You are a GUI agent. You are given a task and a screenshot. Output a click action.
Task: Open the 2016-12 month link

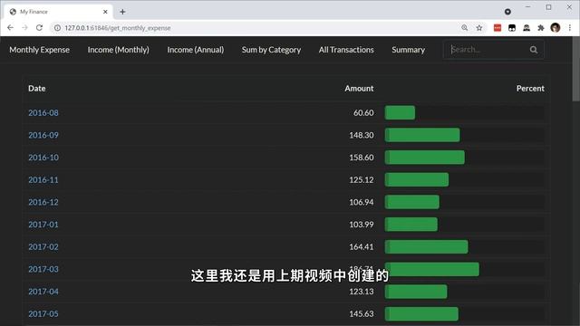(x=43, y=202)
